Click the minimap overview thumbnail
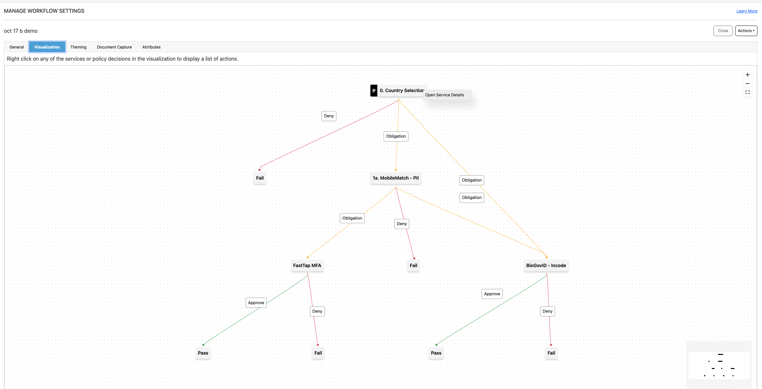 tap(719, 365)
